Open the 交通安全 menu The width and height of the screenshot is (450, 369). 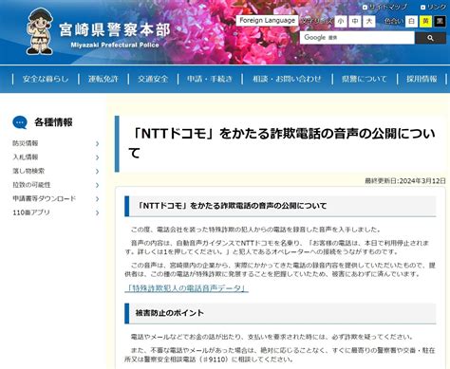pos(153,79)
